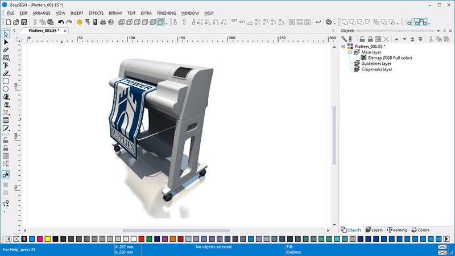Viewport: 455px width, 256px height.
Task: Pick the Rectangle tool in the toolbox
Action: [6, 81]
